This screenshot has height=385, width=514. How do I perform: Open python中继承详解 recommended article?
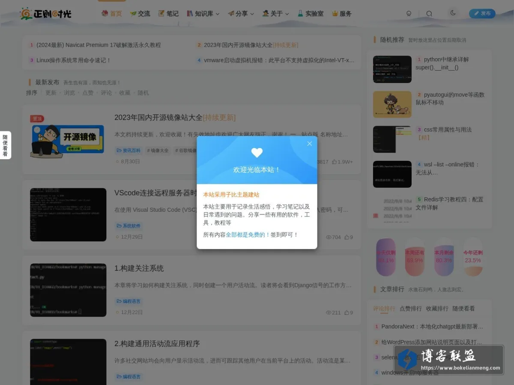coord(442,63)
